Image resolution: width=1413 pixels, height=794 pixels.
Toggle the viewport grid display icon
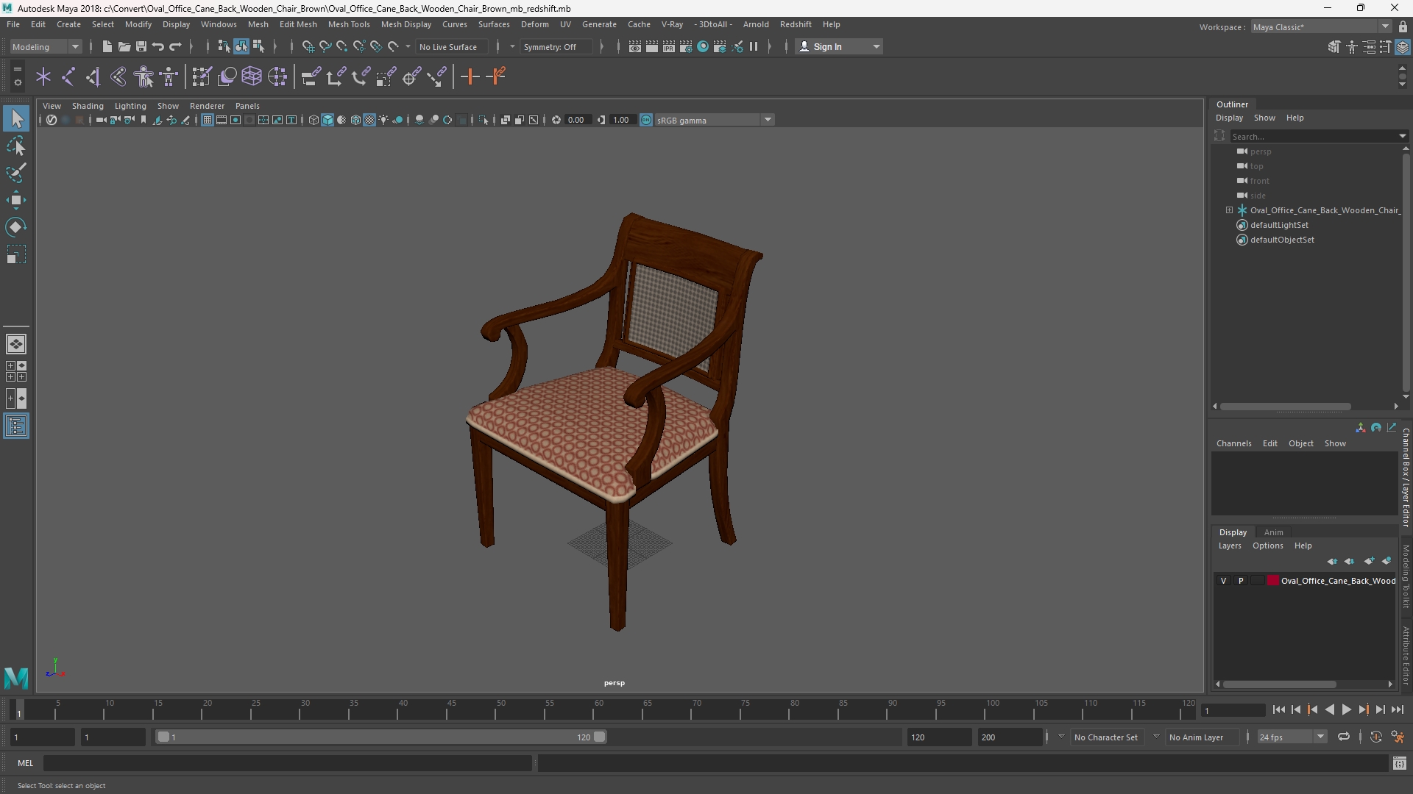click(x=208, y=120)
